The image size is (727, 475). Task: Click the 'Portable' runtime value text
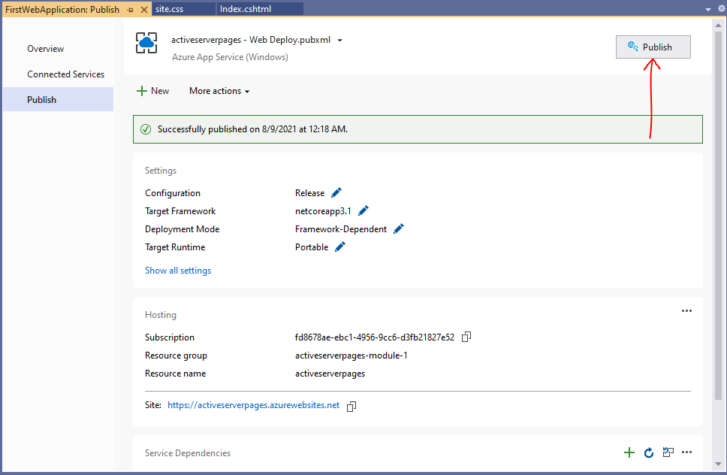coord(312,247)
